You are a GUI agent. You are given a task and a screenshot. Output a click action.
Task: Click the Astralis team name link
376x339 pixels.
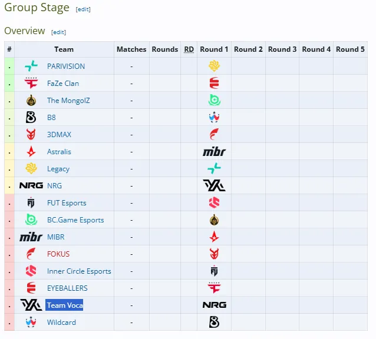point(59,151)
